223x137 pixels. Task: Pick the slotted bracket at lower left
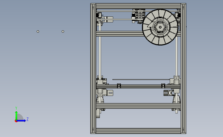[x=110, y=93]
